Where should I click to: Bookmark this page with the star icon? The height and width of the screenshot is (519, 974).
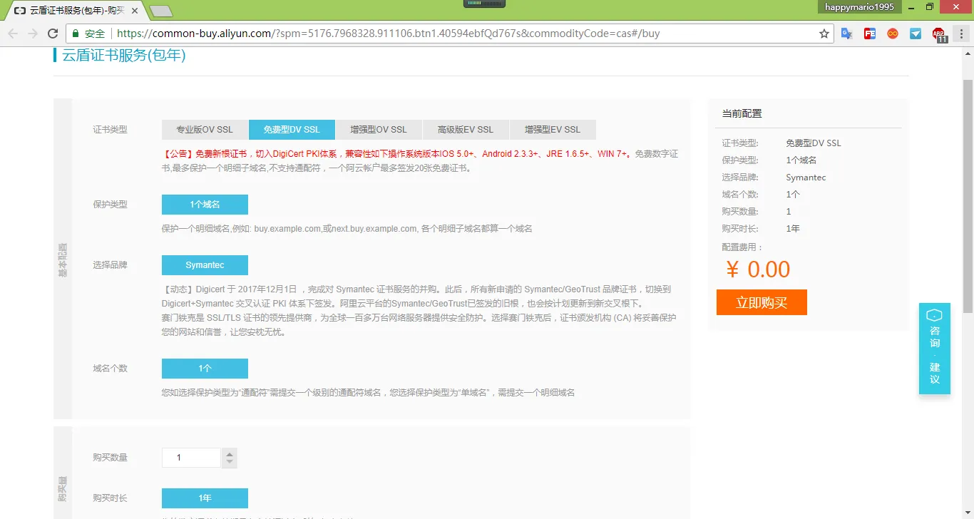pyautogui.click(x=824, y=34)
